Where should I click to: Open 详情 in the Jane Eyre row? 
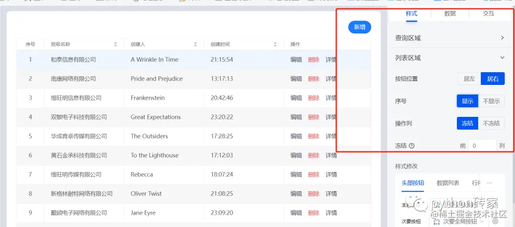coord(331,213)
